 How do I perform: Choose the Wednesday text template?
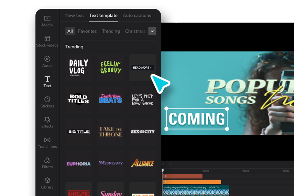point(111,163)
